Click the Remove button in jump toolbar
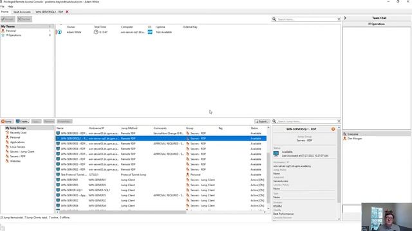The height and width of the screenshot is (231, 412). click(x=49, y=121)
